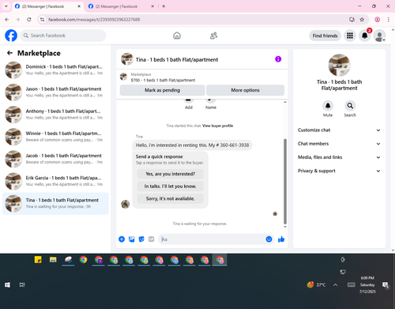Open Chrome three-dot menu
The height and width of the screenshot is (309, 395).
389,20
